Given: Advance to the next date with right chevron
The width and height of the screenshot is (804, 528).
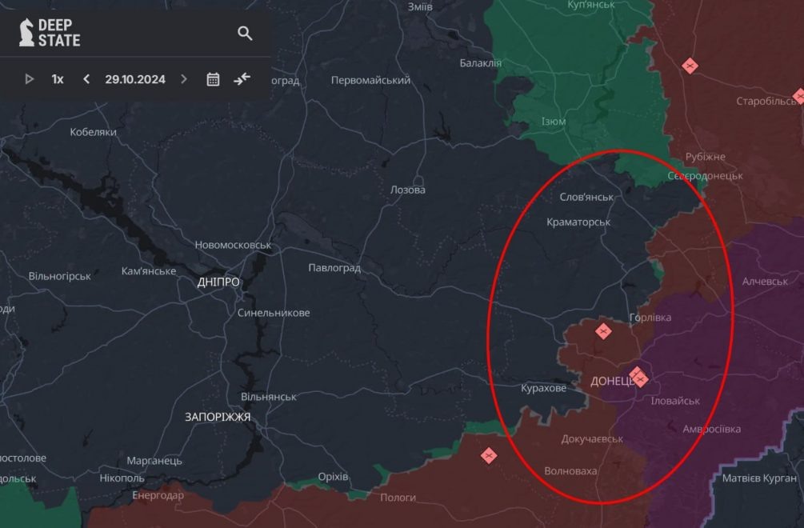Looking at the screenshot, I should tap(183, 79).
